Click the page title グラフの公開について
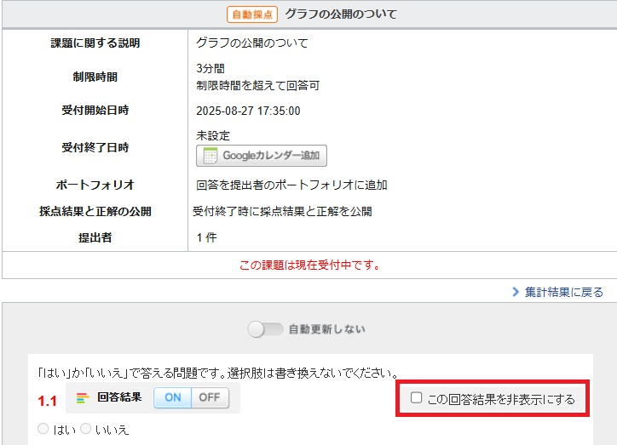This screenshot has width=617, height=445. pyautogui.click(x=341, y=14)
